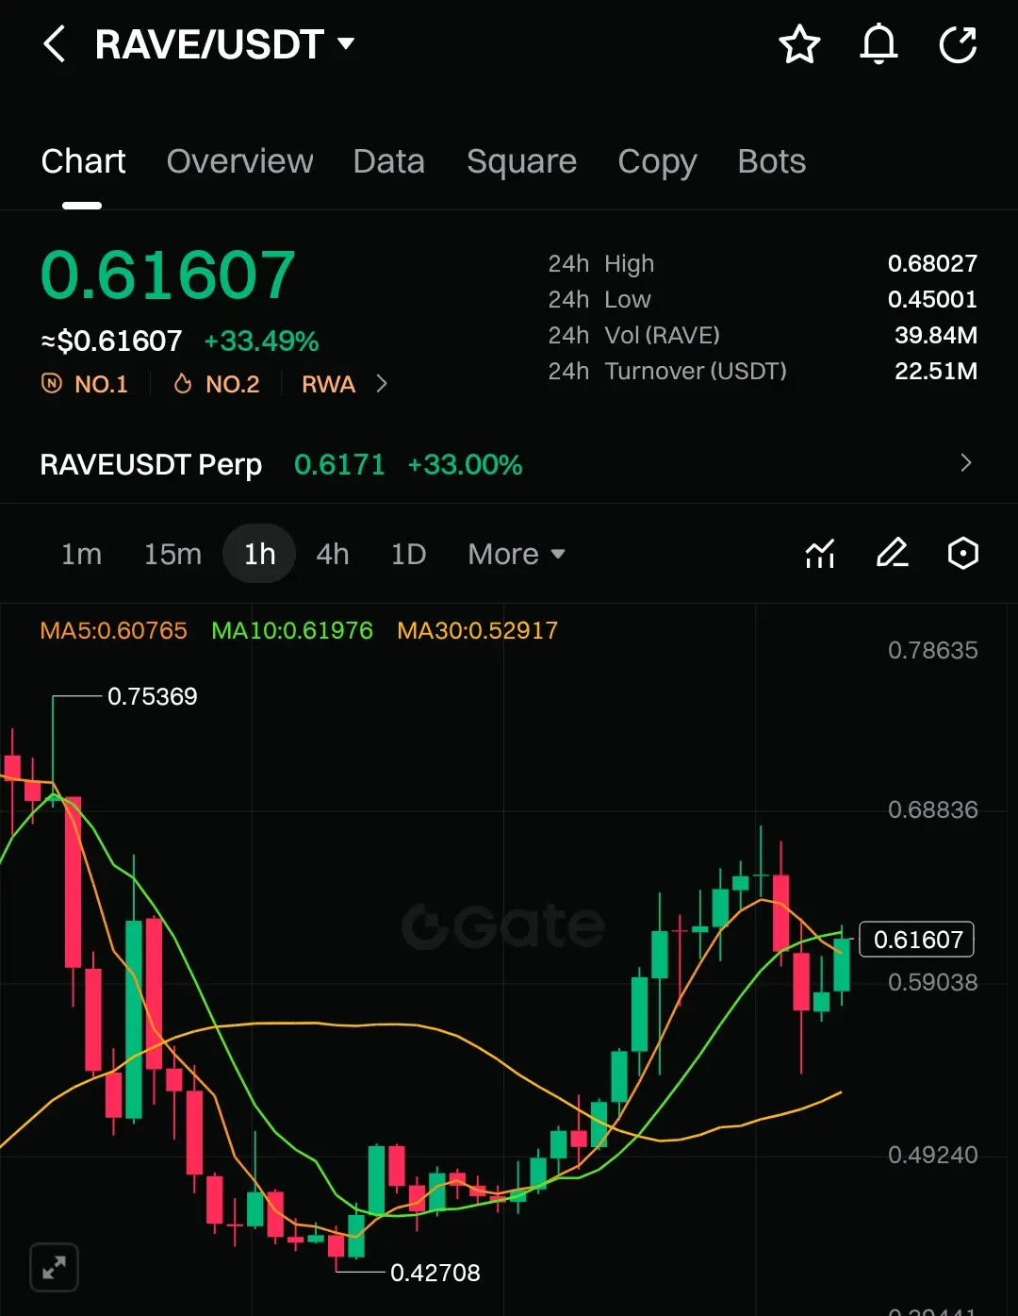Add pair to favorites with star icon

[x=799, y=44]
